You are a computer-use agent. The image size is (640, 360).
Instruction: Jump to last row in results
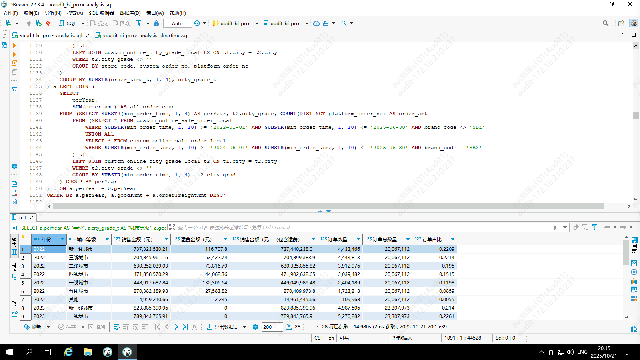click(x=185, y=327)
